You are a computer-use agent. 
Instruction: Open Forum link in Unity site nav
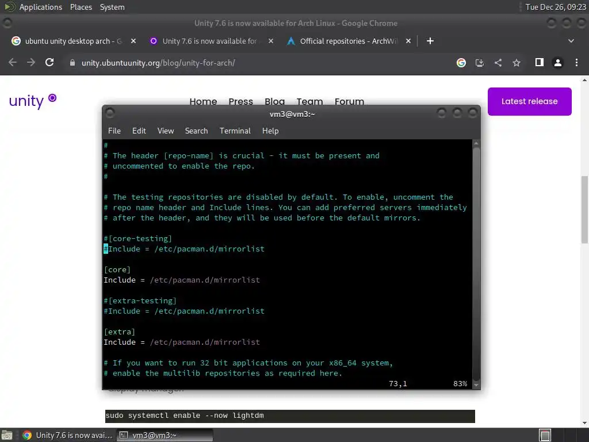point(349,101)
